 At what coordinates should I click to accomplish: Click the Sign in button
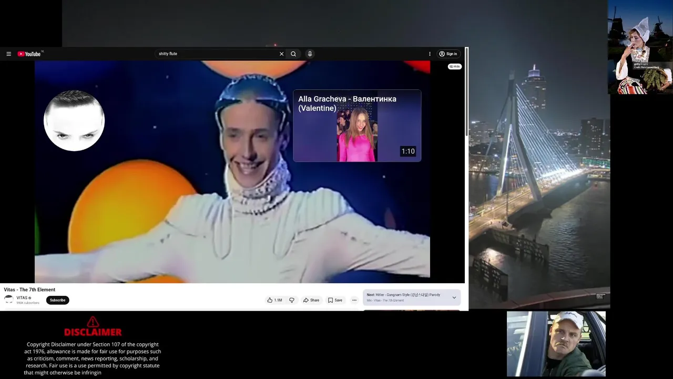[x=448, y=54]
